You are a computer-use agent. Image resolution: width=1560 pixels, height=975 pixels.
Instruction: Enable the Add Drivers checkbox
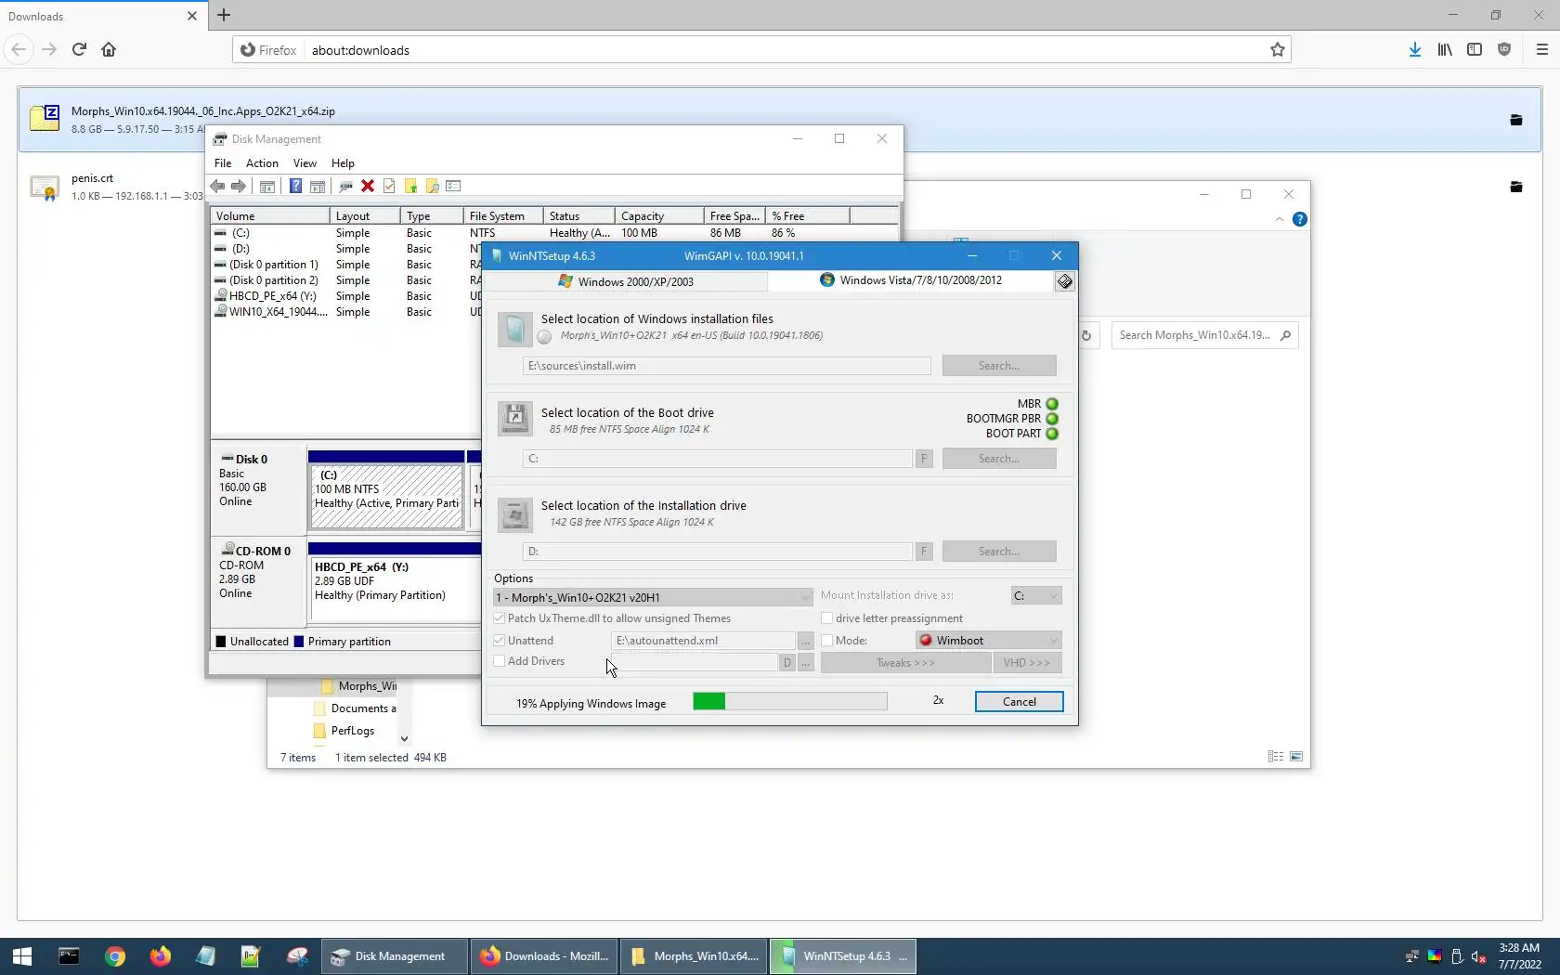(x=500, y=661)
